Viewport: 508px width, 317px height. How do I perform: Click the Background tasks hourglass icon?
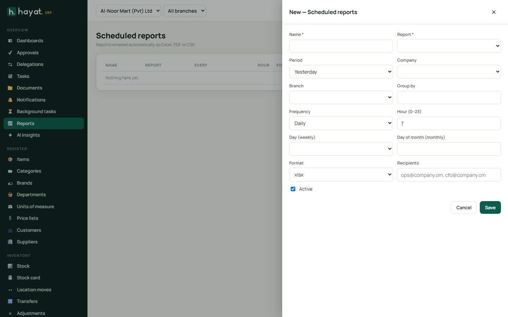10,112
